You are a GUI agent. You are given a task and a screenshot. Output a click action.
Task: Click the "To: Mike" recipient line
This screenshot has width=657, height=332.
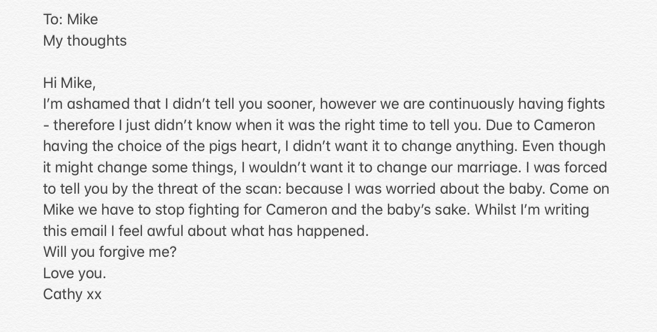click(71, 20)
